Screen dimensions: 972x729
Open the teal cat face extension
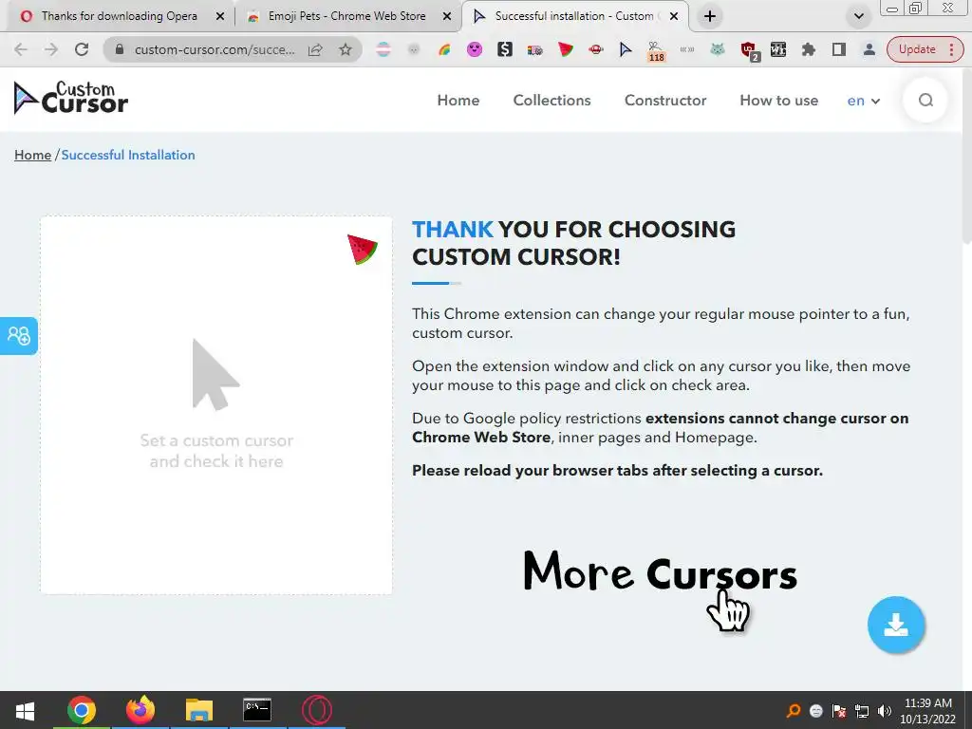[x=718, y=49]
